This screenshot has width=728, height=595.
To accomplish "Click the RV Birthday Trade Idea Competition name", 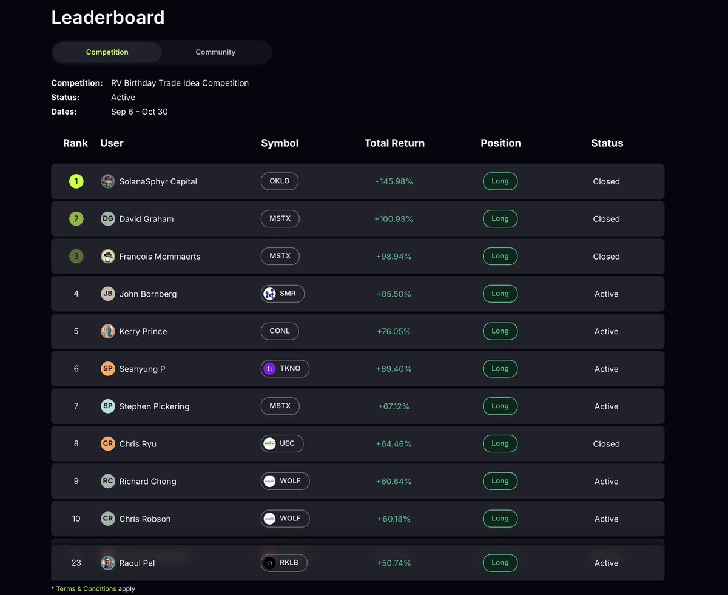I will point(180,83).
